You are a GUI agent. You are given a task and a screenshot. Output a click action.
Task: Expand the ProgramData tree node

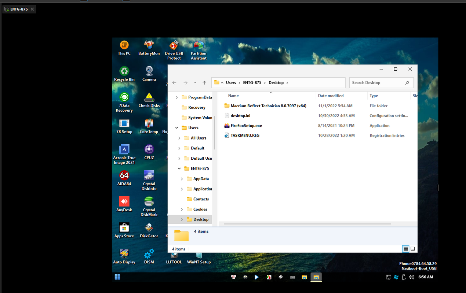[177, 97]
